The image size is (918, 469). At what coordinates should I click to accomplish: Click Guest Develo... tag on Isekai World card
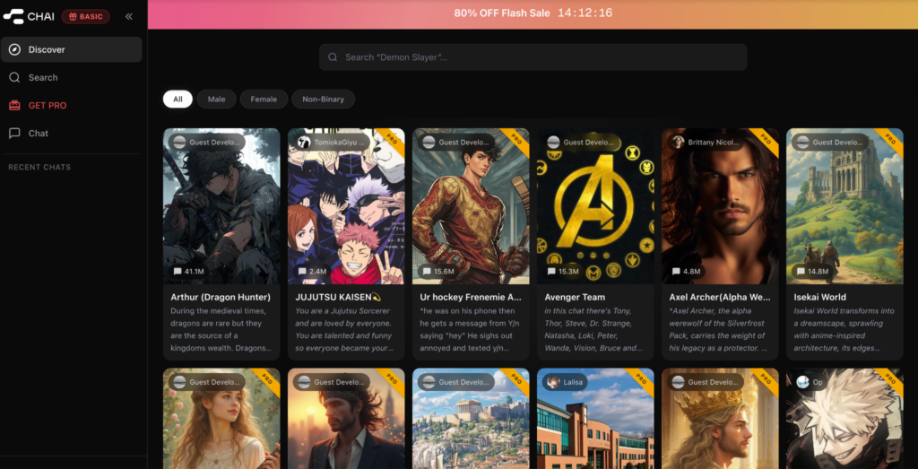click(x=829, y=143)
